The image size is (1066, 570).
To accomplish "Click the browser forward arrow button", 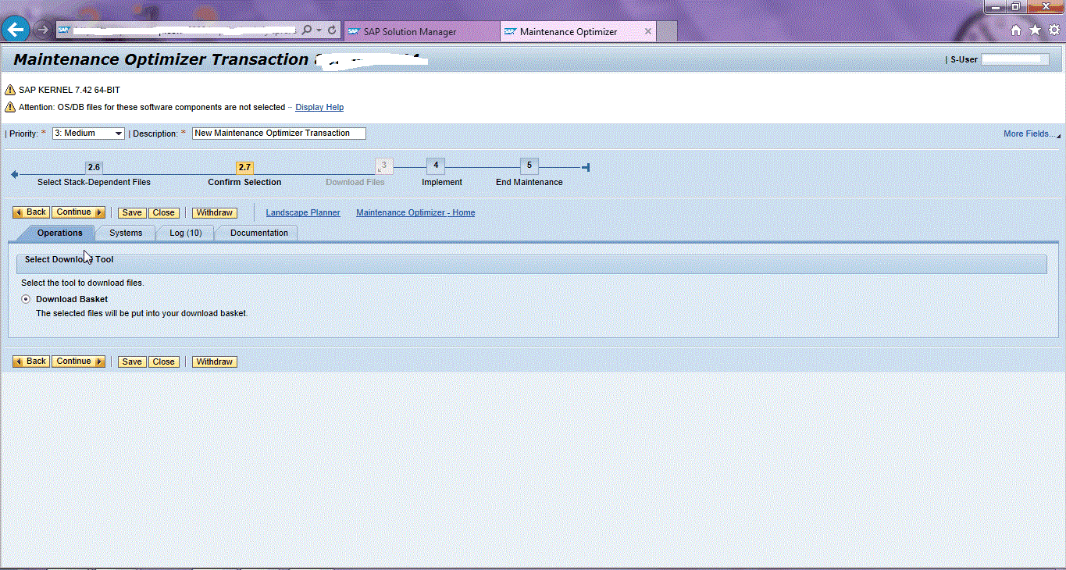I will [43, 30].
